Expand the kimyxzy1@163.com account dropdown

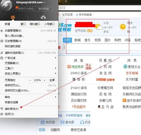pyautogui.click(x=44, y=3)
